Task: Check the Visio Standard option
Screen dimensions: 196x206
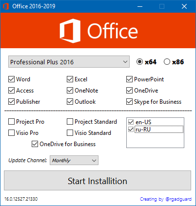Action: [70, 133]
